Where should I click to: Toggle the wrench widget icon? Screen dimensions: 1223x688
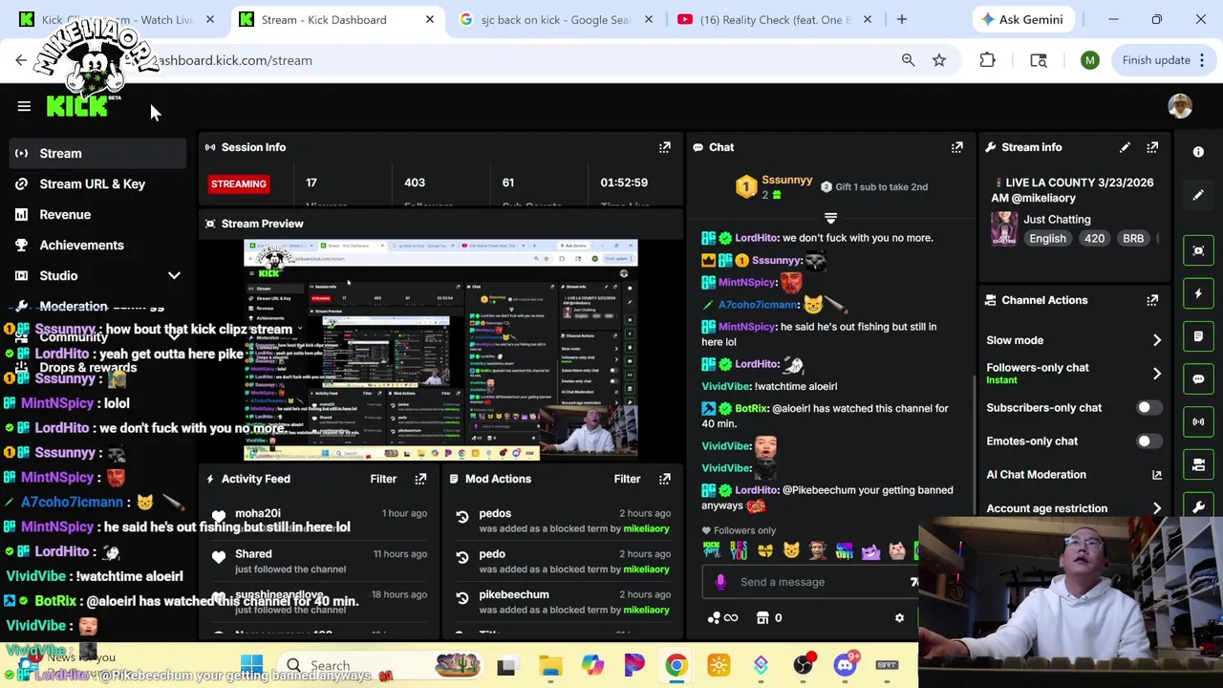[1198, 505]
